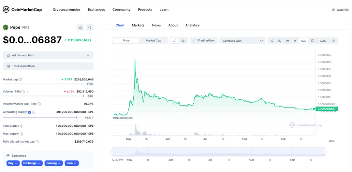Expand the Compare with dropdown

[x=242, y=41]
